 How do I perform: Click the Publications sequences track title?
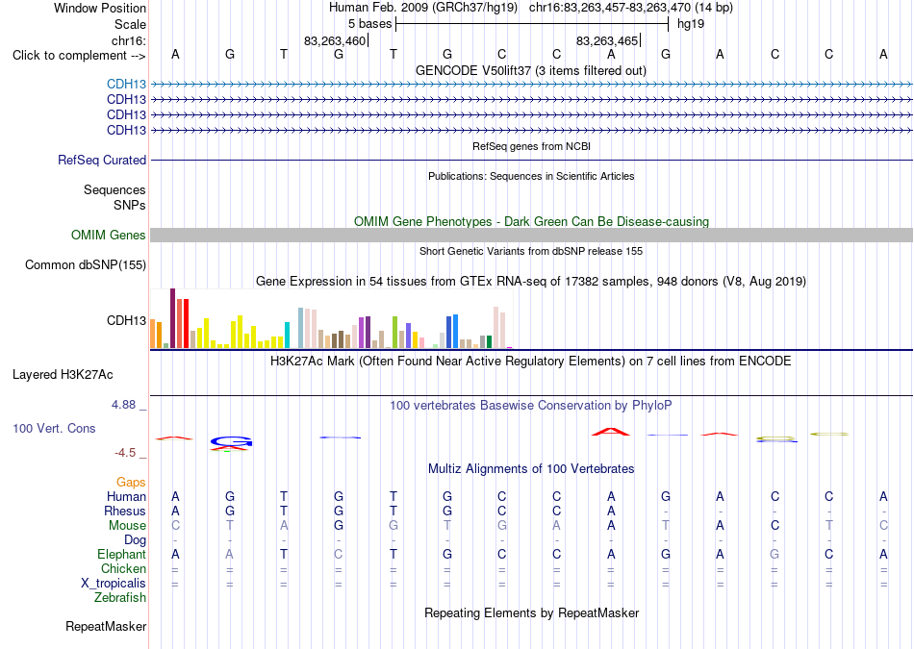click(531, 176)
